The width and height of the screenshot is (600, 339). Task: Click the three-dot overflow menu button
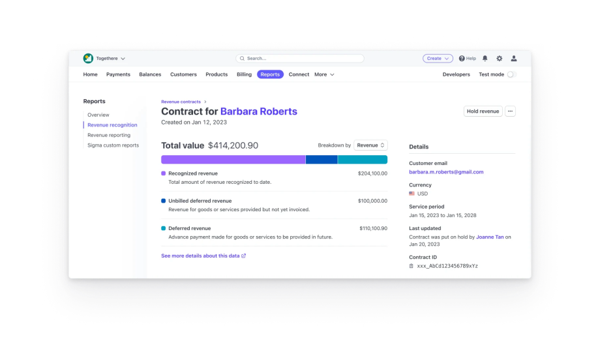(510, 111)
